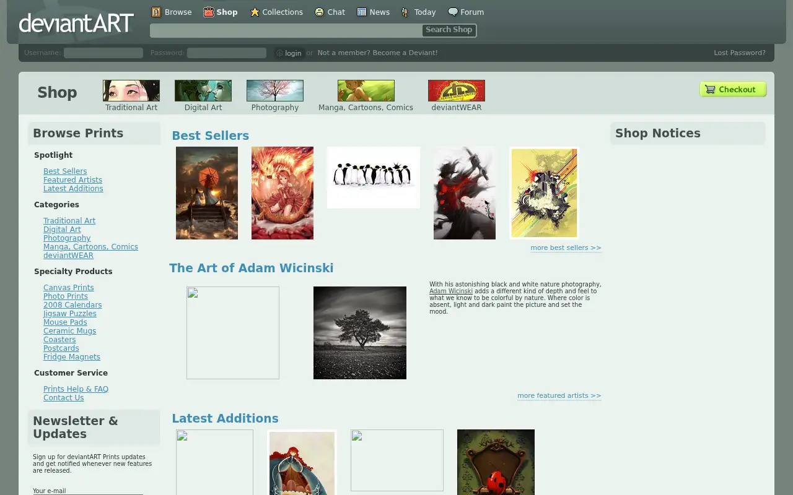793x495 pixels.
Task: Open the Featured Artists sidebar link
Action: click(x=72, y=180)
